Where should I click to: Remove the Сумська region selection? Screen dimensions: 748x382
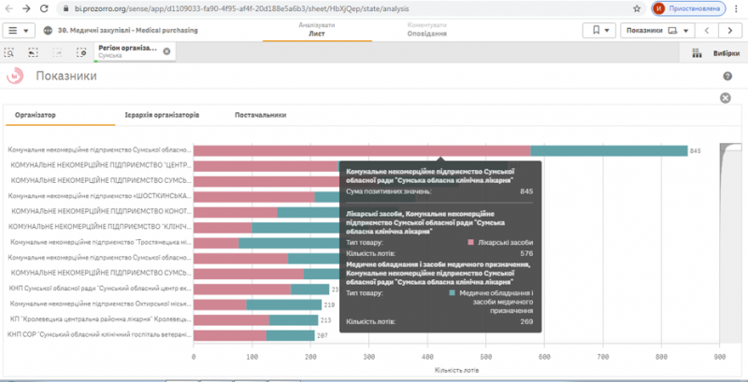166,51
